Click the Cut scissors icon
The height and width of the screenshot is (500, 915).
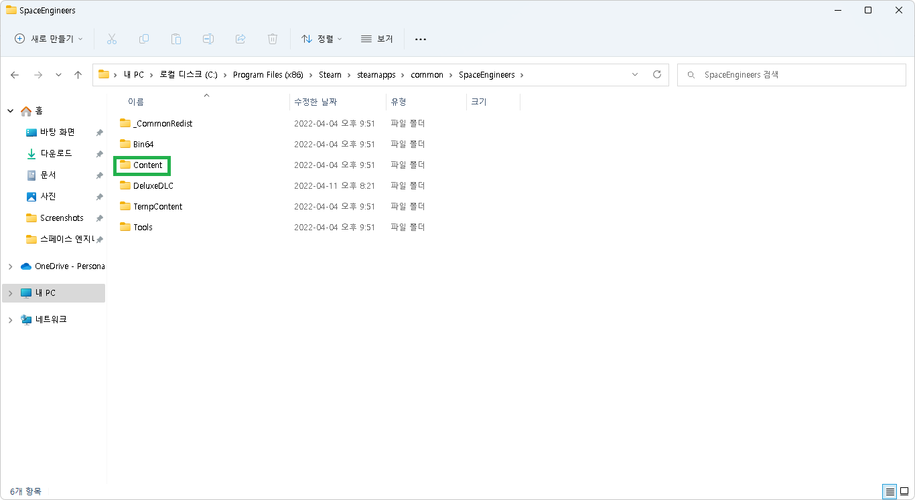coord(112,39)
